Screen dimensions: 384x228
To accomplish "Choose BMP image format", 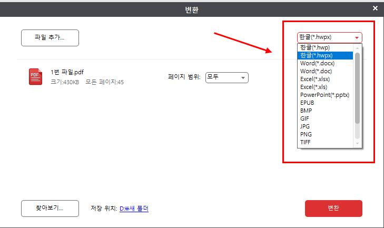I will point(325,111).
